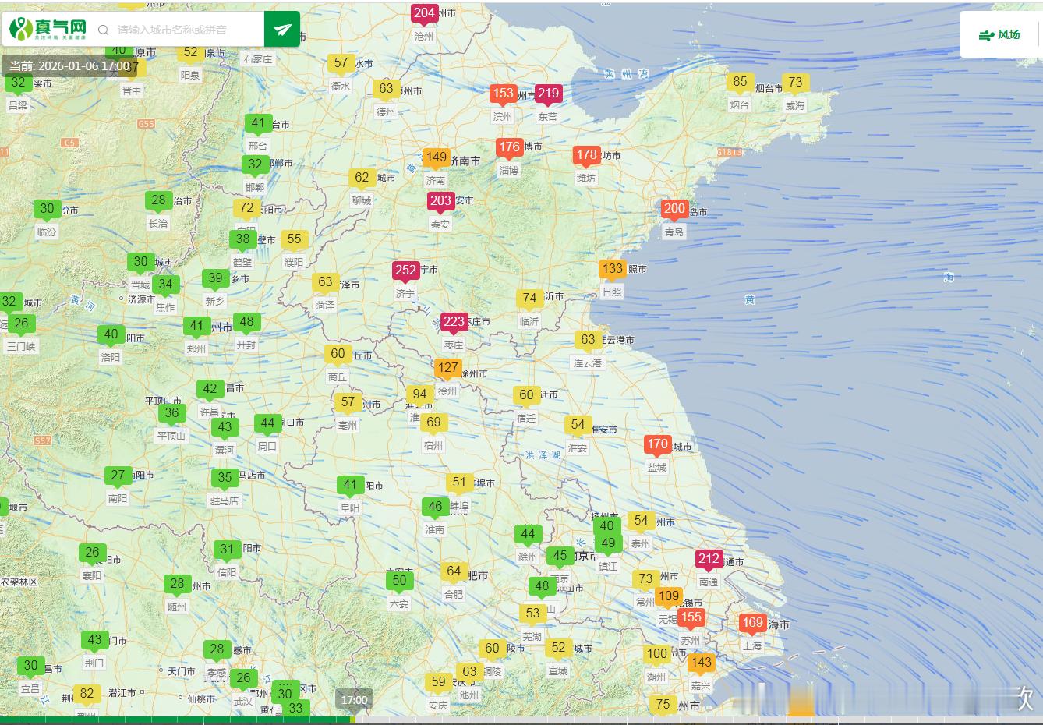This screenshot has height=725, width=1043.
Task: Click the current date-time banner
Action: point(70,66)
